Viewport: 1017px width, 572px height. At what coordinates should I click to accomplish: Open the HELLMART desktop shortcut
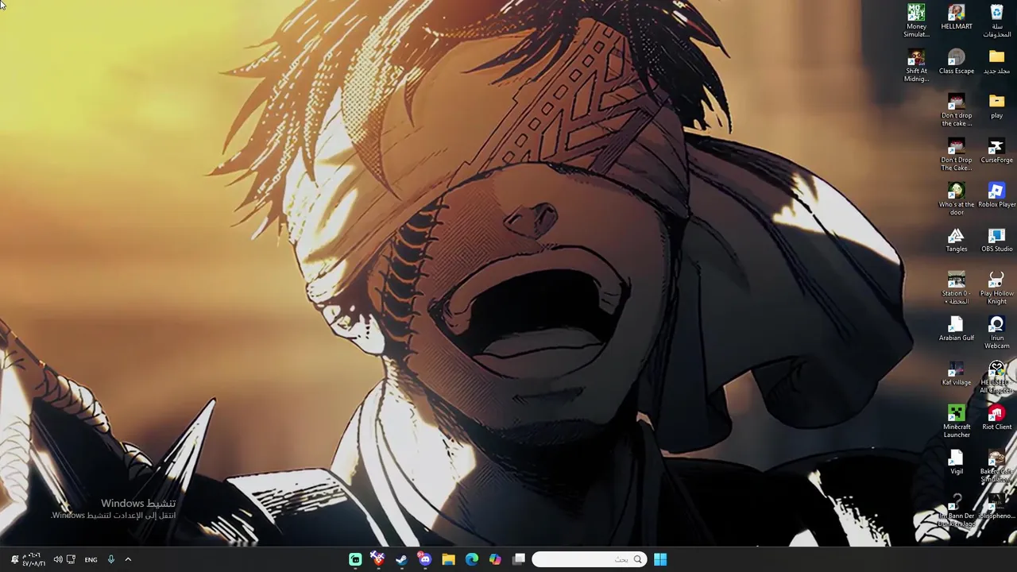point(957,17)
